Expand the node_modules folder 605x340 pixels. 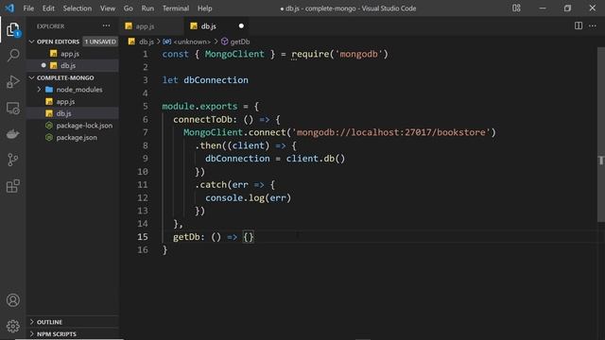coord(39,90)
